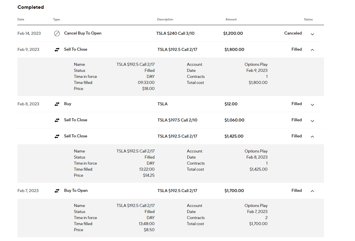Expand the TSLA Buy order details

pos(312,105)
